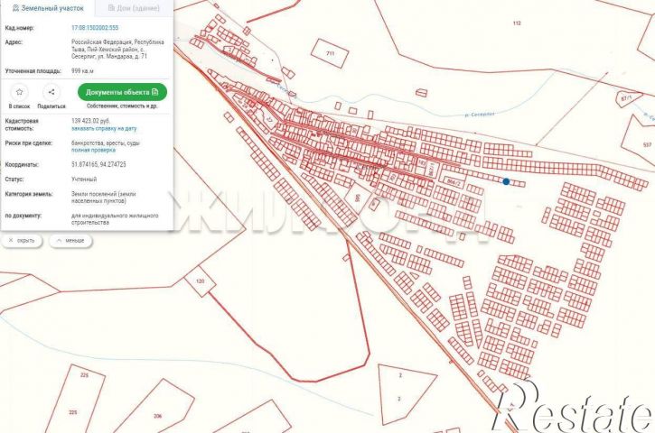The image size is (655, 433).
Task: Select для индивидуального жилищного строительства text
Action: 115,219
